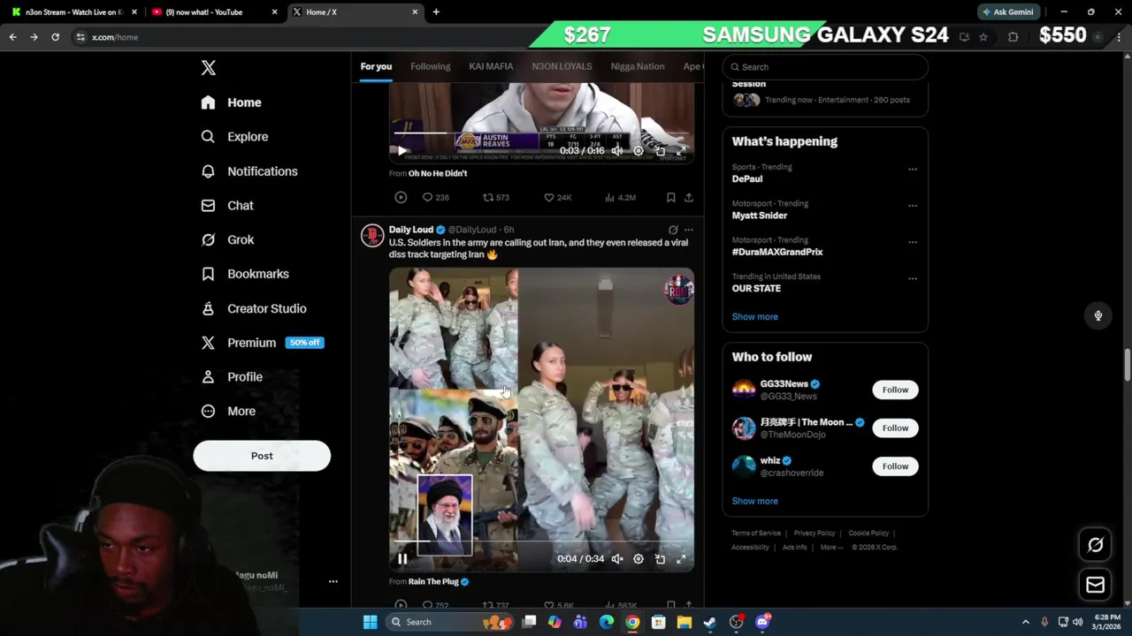The width and height of the screenshot is (1132, 636).
Task: Repost the post with 573 reposts
Action: 495,198
